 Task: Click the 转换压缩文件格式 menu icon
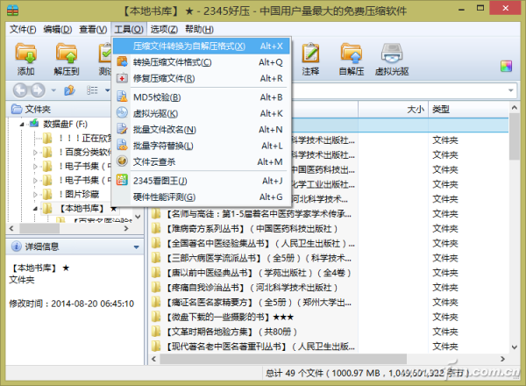click(x=122, y=61)
